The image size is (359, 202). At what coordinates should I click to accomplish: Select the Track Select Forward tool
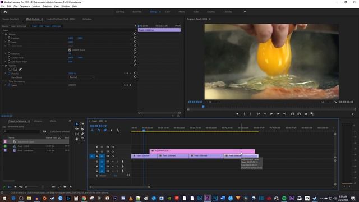point(82,124)
